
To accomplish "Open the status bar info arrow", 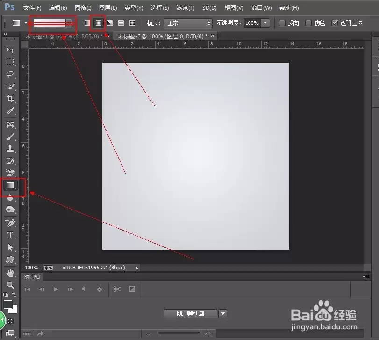I will 136,268.
